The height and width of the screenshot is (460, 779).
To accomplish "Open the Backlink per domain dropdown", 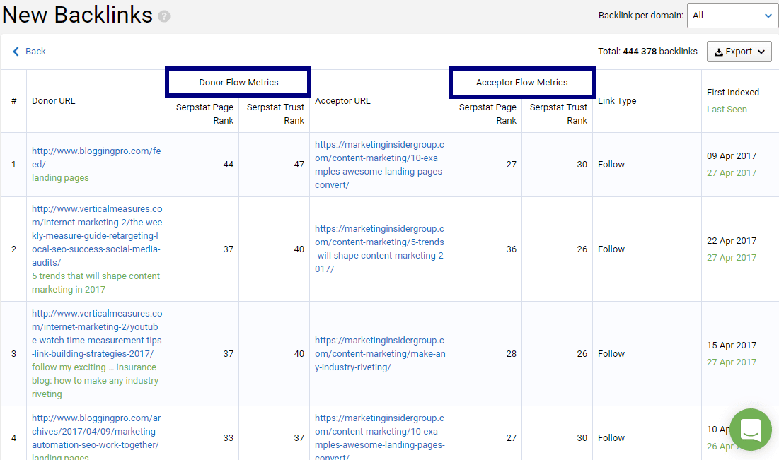I will click(732, 16).
